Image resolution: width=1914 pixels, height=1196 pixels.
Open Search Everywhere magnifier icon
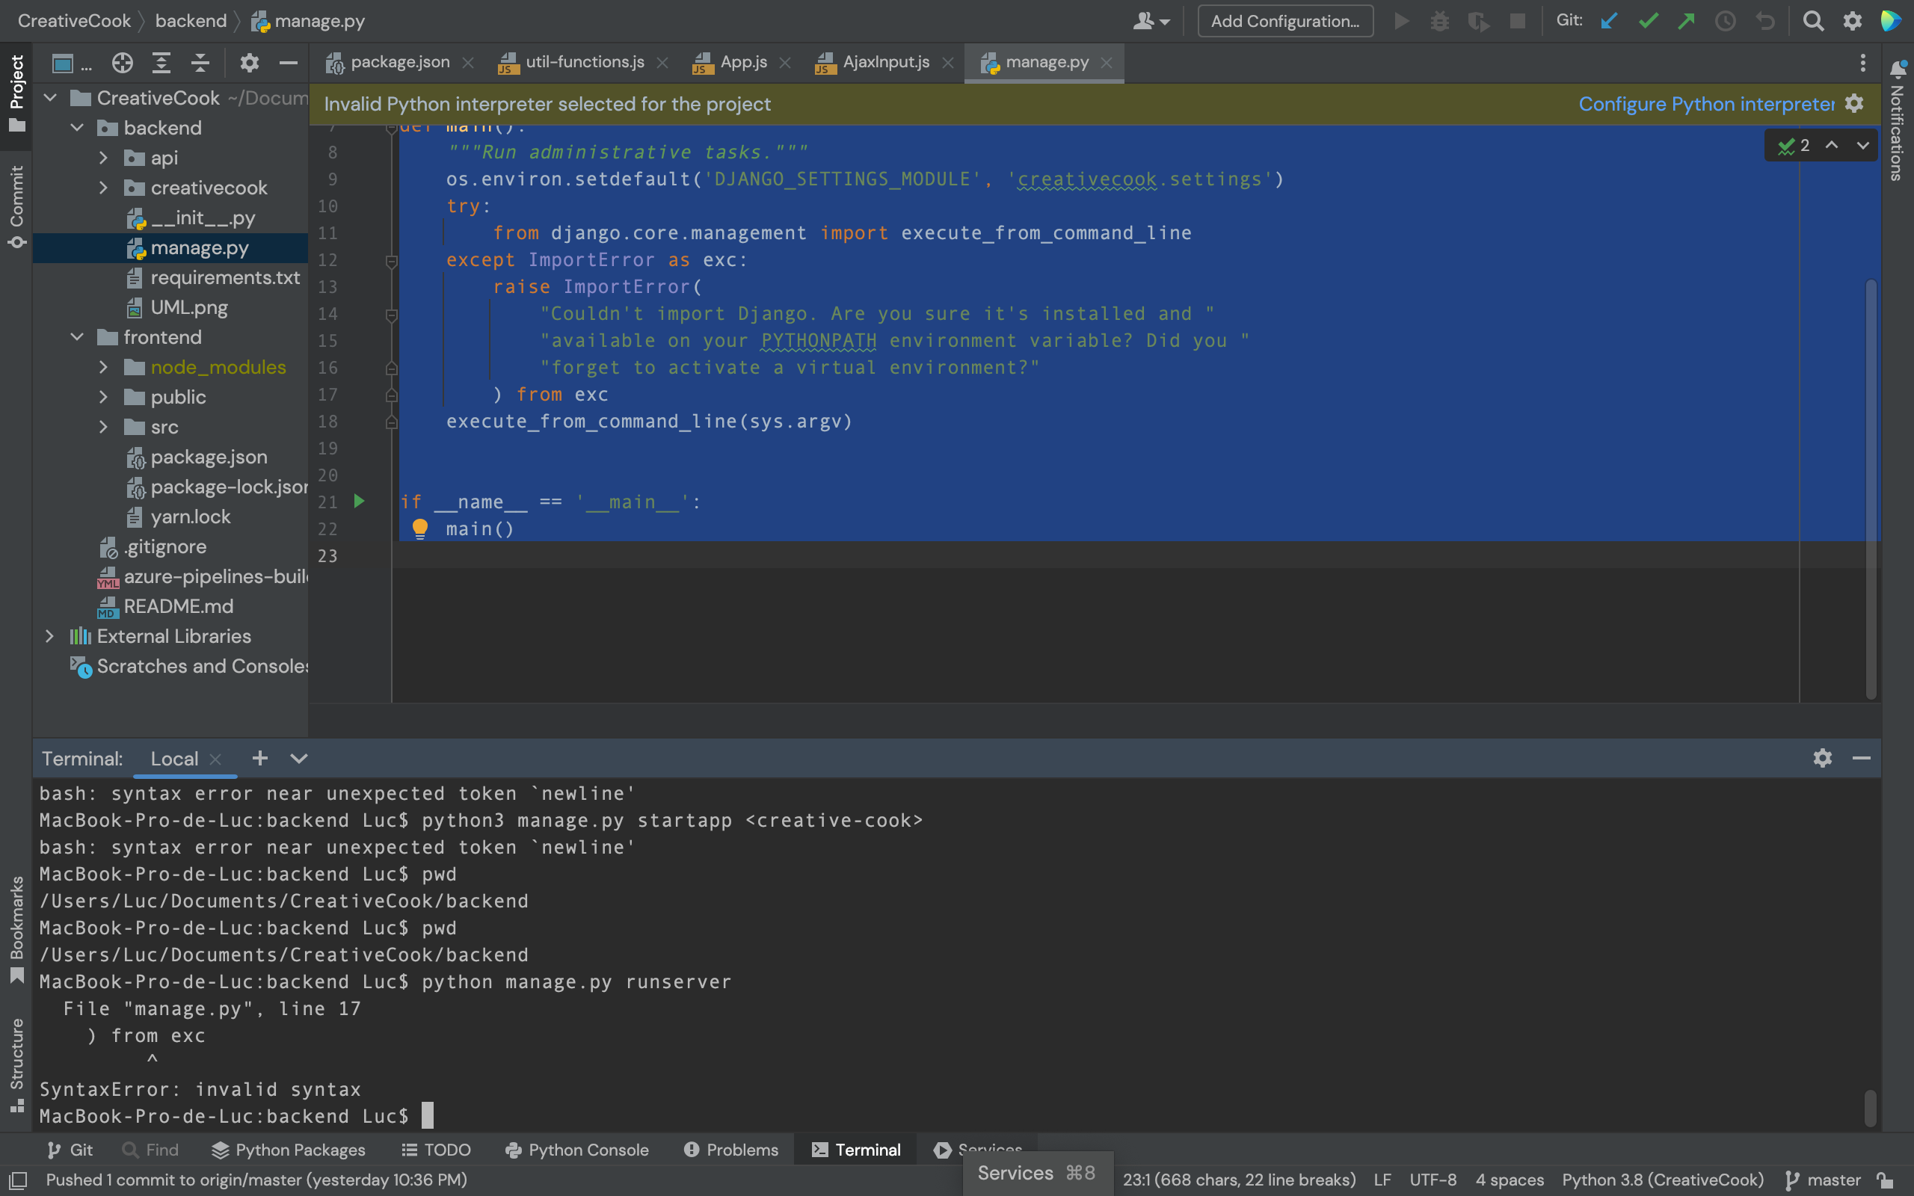(x=1813, y=22)
